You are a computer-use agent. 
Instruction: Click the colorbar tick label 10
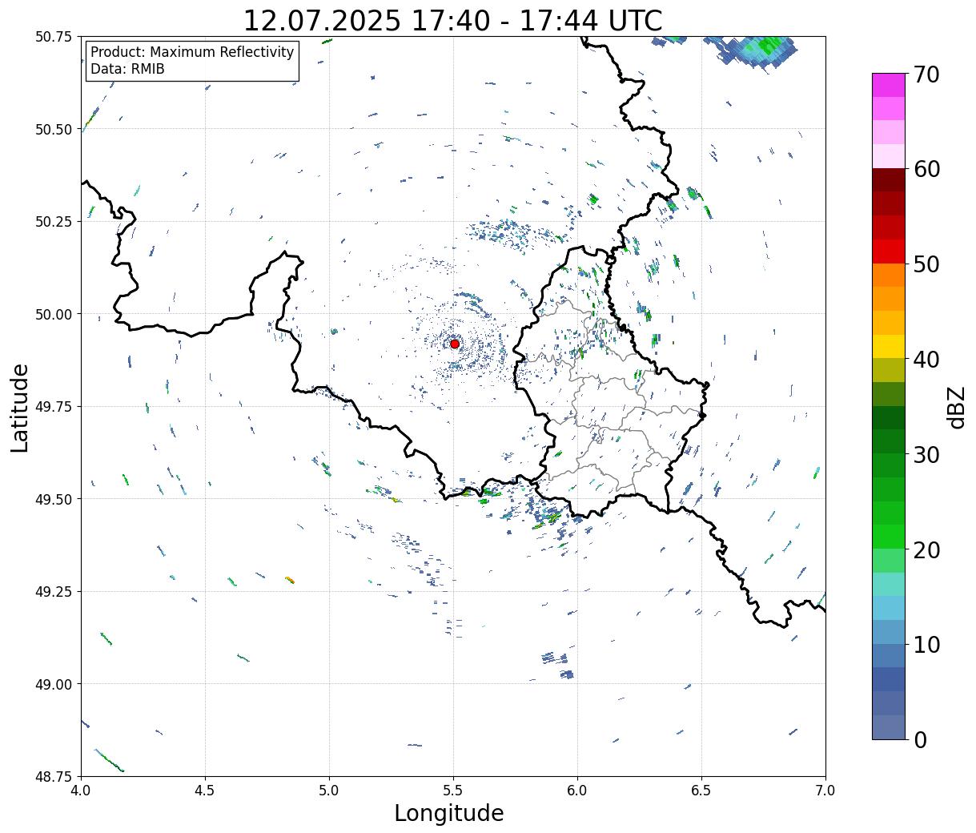click(x=926, y=645)
